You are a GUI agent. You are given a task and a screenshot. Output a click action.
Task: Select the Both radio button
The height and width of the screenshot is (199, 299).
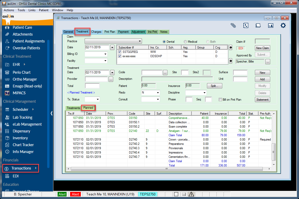[x=208, y=42]
